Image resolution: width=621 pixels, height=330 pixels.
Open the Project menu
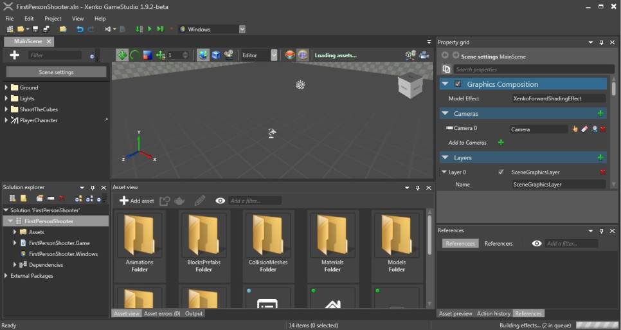[x=53, y=19]
